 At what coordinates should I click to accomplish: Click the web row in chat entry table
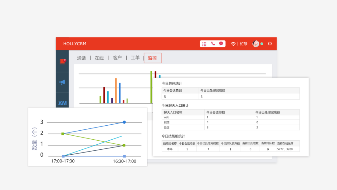coord(231,117)
